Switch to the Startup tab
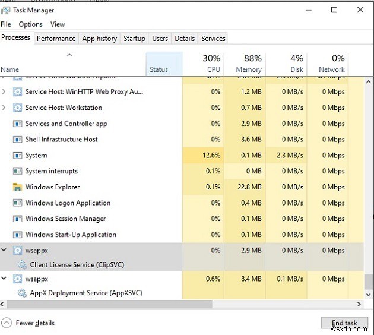This screenshot has width=374, height=335. pos(134,39)
